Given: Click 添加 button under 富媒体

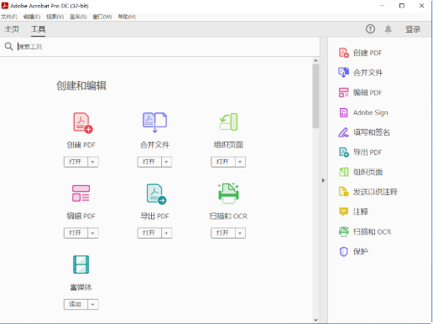Looking at the screenshot, I should [76, 304].
